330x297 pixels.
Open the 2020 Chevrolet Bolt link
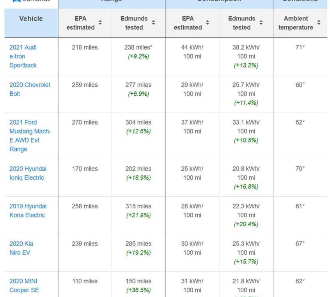click(30, 89)
